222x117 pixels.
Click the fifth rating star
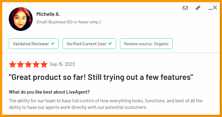point(44,64)
